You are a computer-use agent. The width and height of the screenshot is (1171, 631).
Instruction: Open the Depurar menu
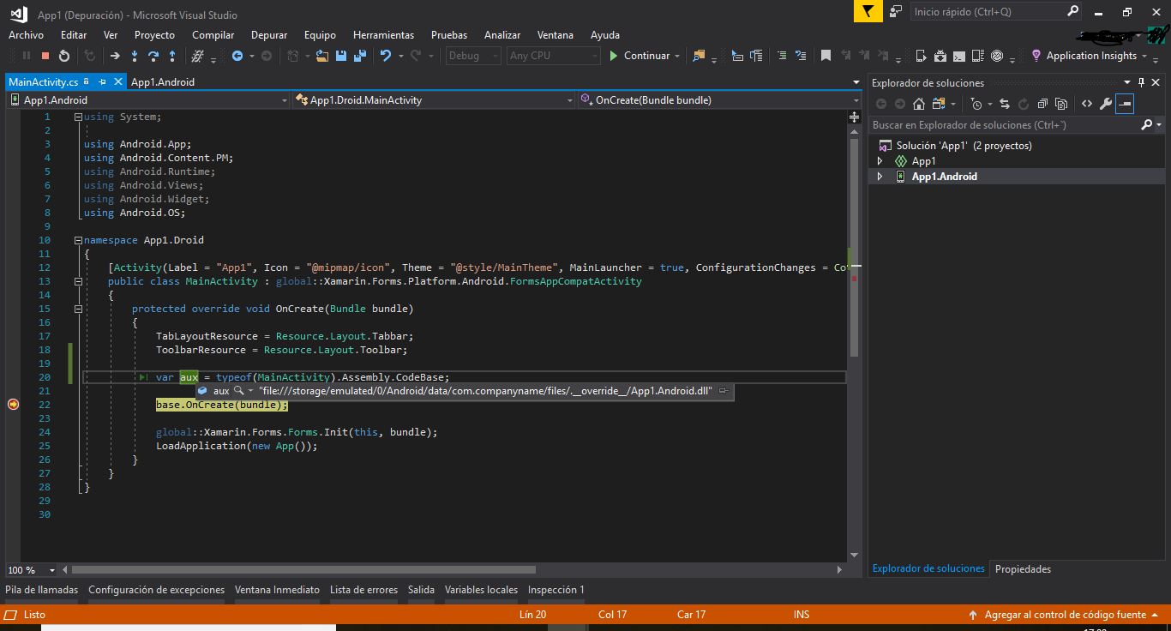click(x=268, y=35)
